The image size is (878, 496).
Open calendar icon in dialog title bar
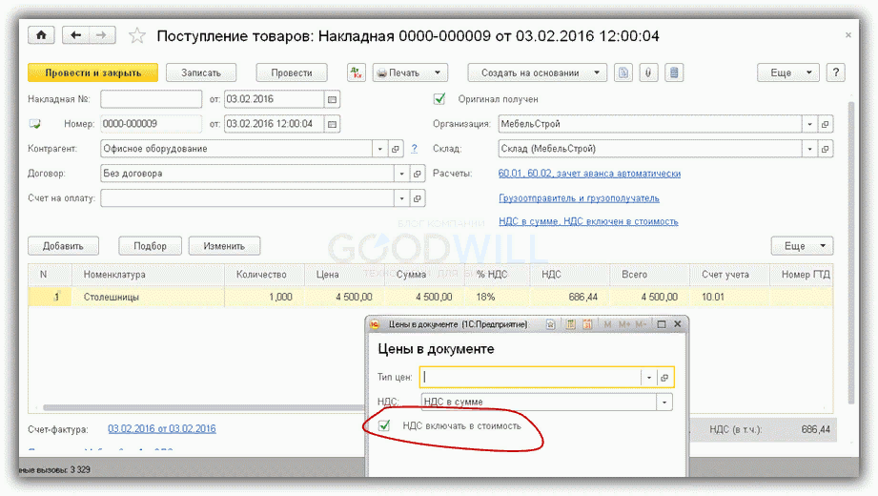[x=587, y=324]
